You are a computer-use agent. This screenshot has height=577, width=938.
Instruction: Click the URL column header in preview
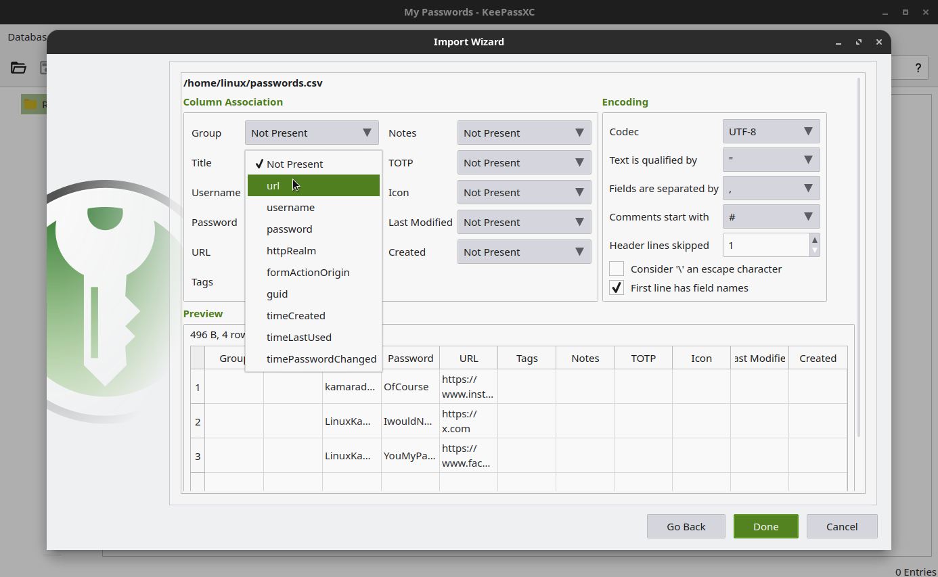coord(468,358)
